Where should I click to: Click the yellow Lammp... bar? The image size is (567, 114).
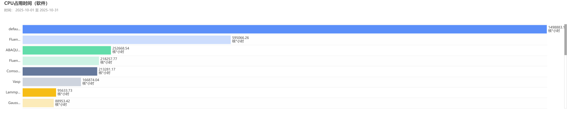[39, 93]
